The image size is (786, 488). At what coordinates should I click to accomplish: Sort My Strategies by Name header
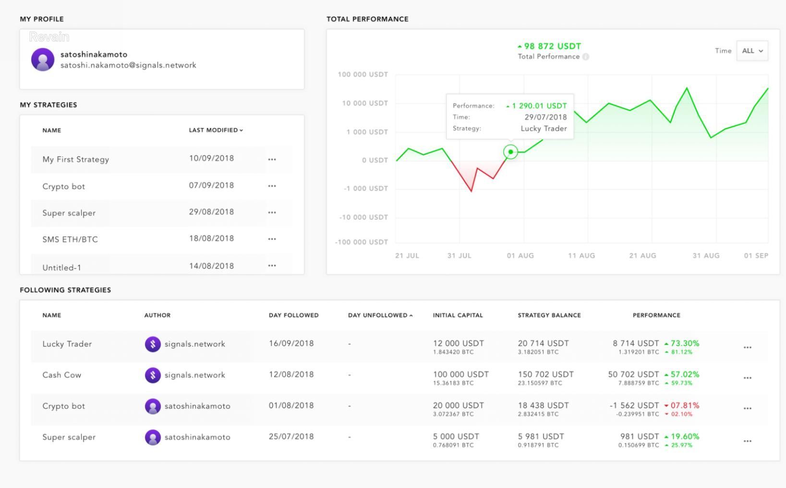click(51, 130)
